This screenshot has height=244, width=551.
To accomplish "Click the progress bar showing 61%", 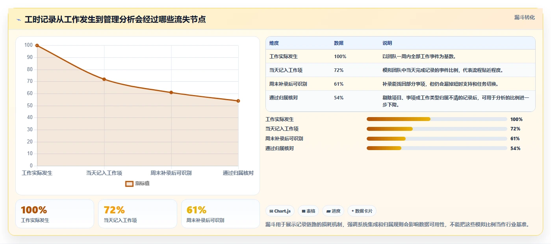I will click(x=437, y=138).
